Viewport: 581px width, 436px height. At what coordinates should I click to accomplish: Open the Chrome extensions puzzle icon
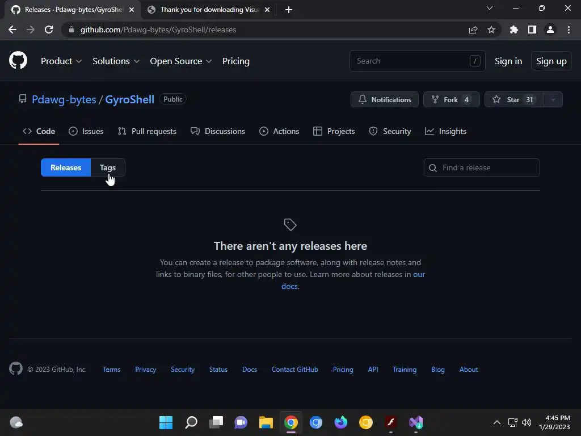(514, 30)
